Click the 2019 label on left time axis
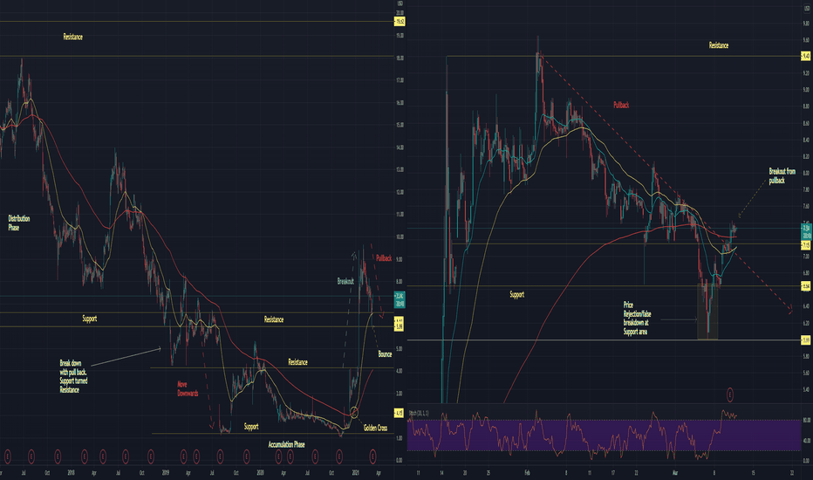 (166, 473)
